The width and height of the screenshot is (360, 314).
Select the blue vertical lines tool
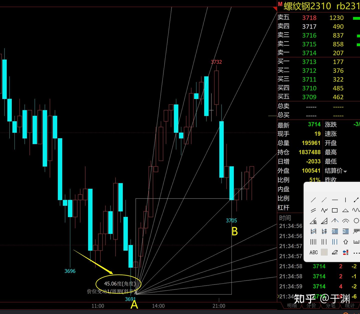click(335, 242)
